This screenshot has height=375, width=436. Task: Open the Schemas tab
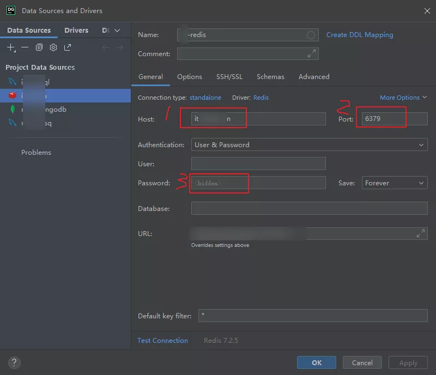pos(270,77)
